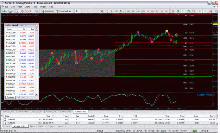Switch to M1 timeframe
Viewport: 220px width, 133px height.
tap(128, 11)
